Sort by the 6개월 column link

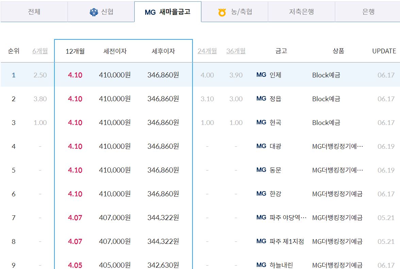click(40, 51)
